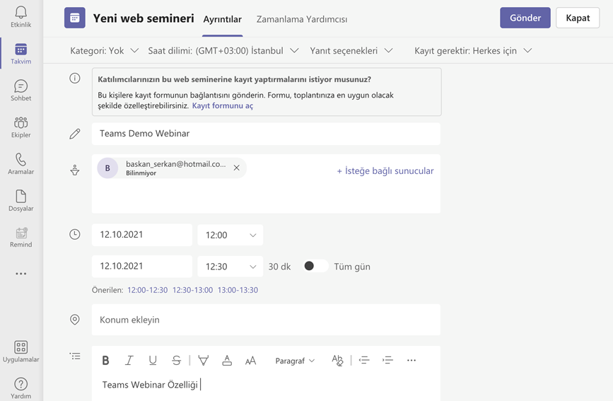Expand Yanıt seçenekleri response options

[351, 50]
